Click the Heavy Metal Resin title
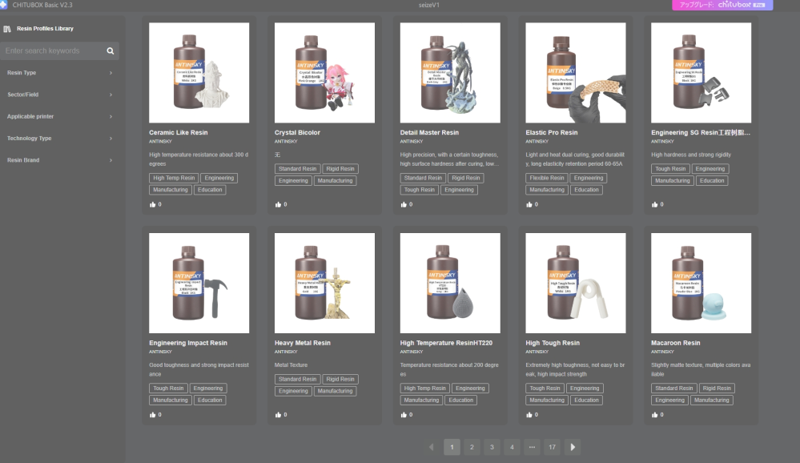The image size is (800, 463). (x=303, y=343)
